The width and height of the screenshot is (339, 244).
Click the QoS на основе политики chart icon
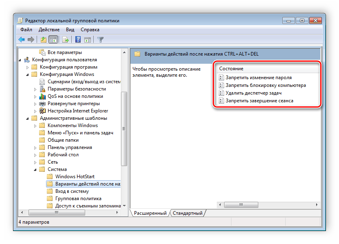(42, 96)
